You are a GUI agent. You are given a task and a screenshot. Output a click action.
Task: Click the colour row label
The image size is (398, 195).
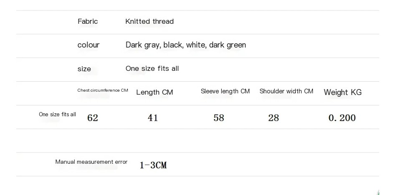[x=89, y=45]
